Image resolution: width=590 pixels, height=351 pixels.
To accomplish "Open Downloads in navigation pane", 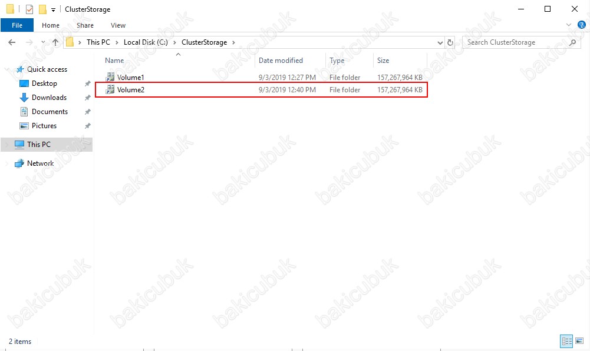I will 49,98.
